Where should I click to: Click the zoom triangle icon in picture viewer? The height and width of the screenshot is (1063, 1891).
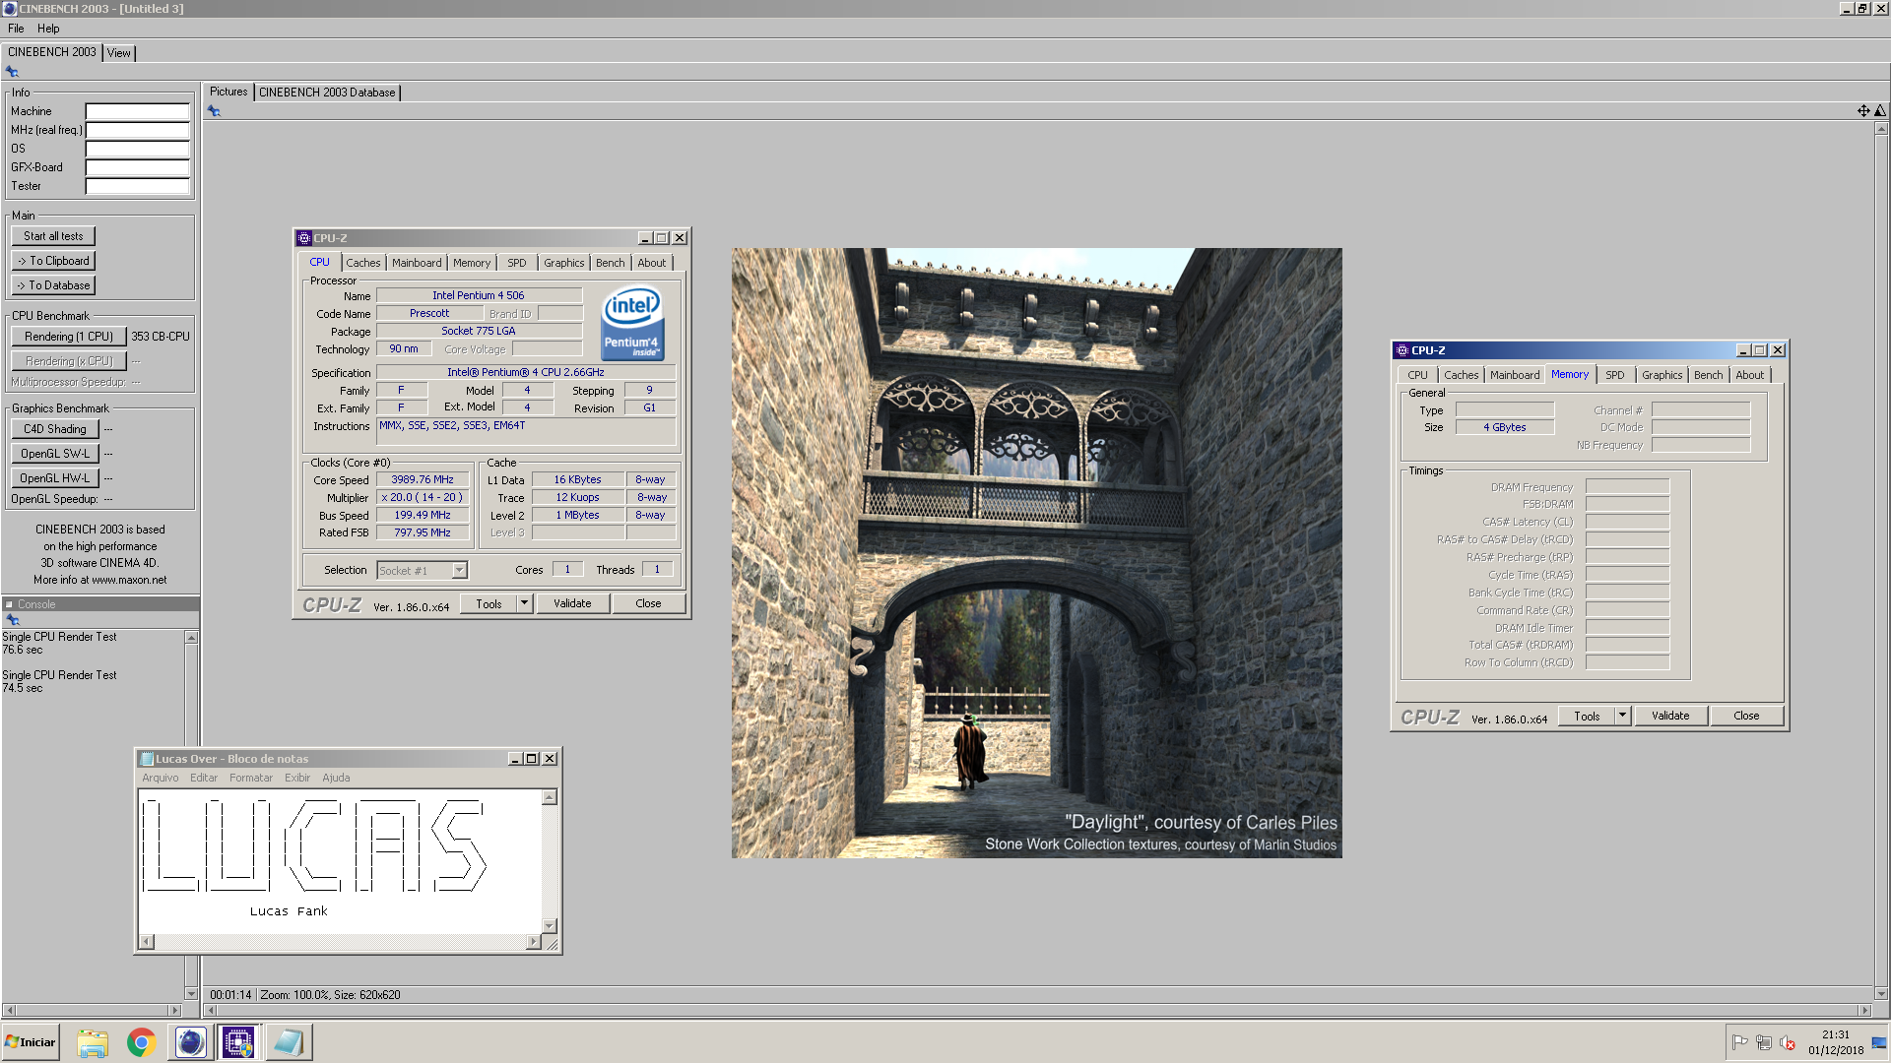coord(1880,111)
